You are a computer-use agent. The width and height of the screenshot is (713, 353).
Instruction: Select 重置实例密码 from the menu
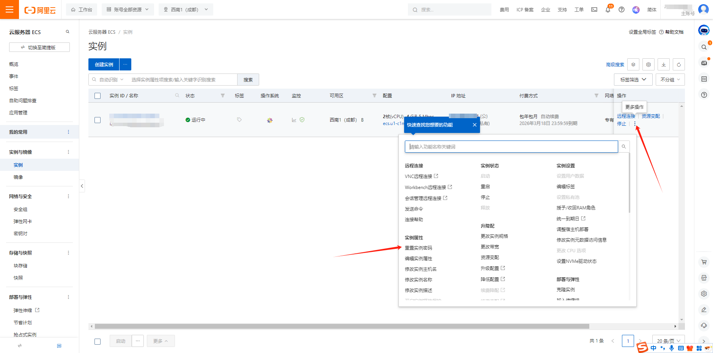point(419,248)
